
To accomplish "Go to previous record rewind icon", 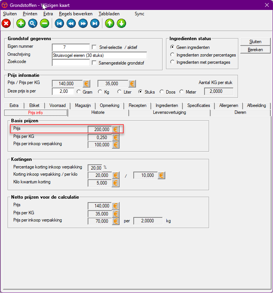I will click(x=71, y=23).
